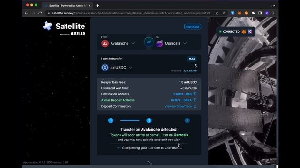Click the satellite.money address bar
The width and height of the screenshot is (300, 168).
pos(132,13)
